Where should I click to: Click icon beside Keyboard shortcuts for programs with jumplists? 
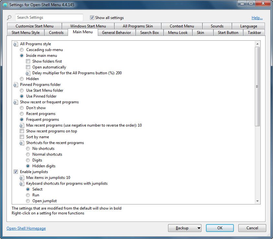22,183
